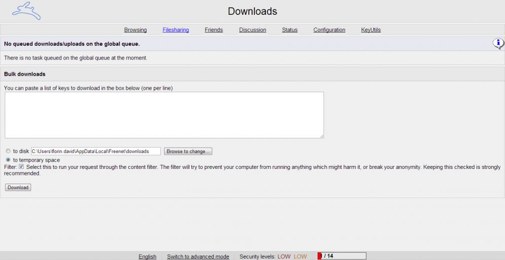Click the download directory path field

coord(96,151)
